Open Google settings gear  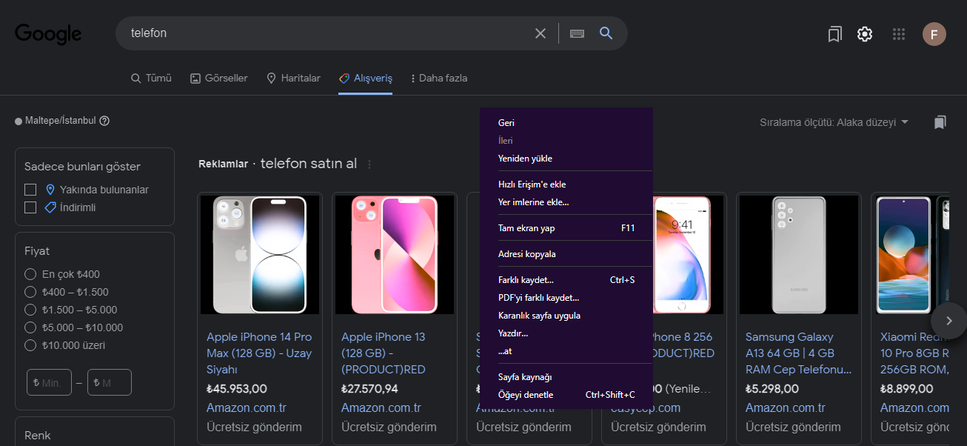[x=865, y=34]
